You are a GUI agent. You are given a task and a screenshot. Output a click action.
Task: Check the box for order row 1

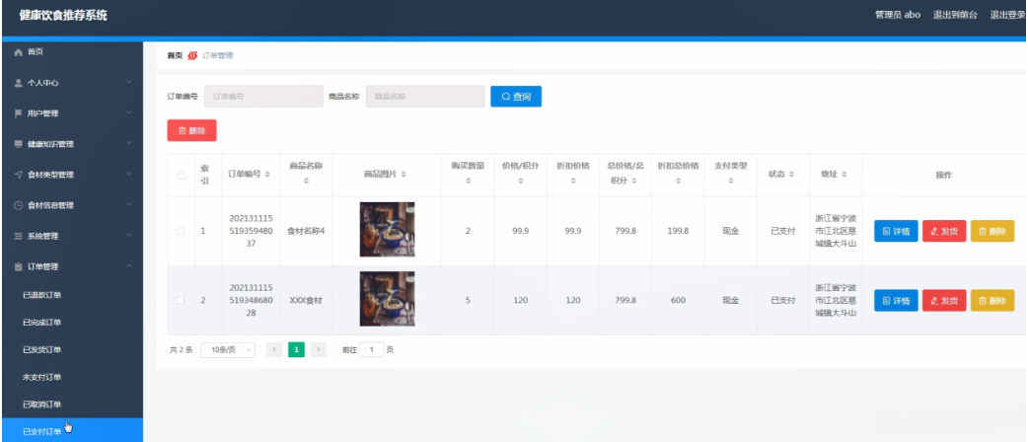click(x=181, y=231)
